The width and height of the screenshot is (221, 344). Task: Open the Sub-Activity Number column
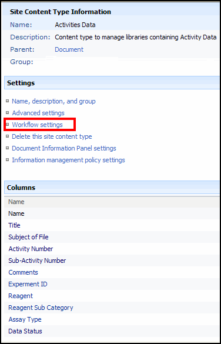click(x=37, y=260)
